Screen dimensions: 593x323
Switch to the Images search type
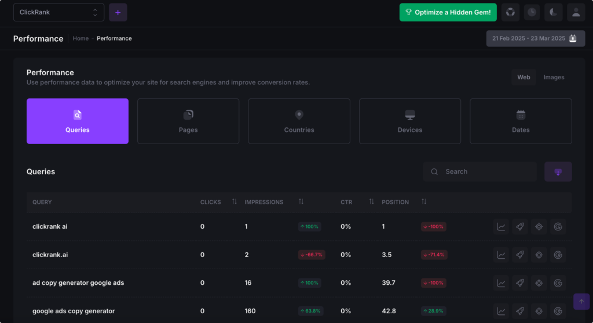click(x=554, y=77)
